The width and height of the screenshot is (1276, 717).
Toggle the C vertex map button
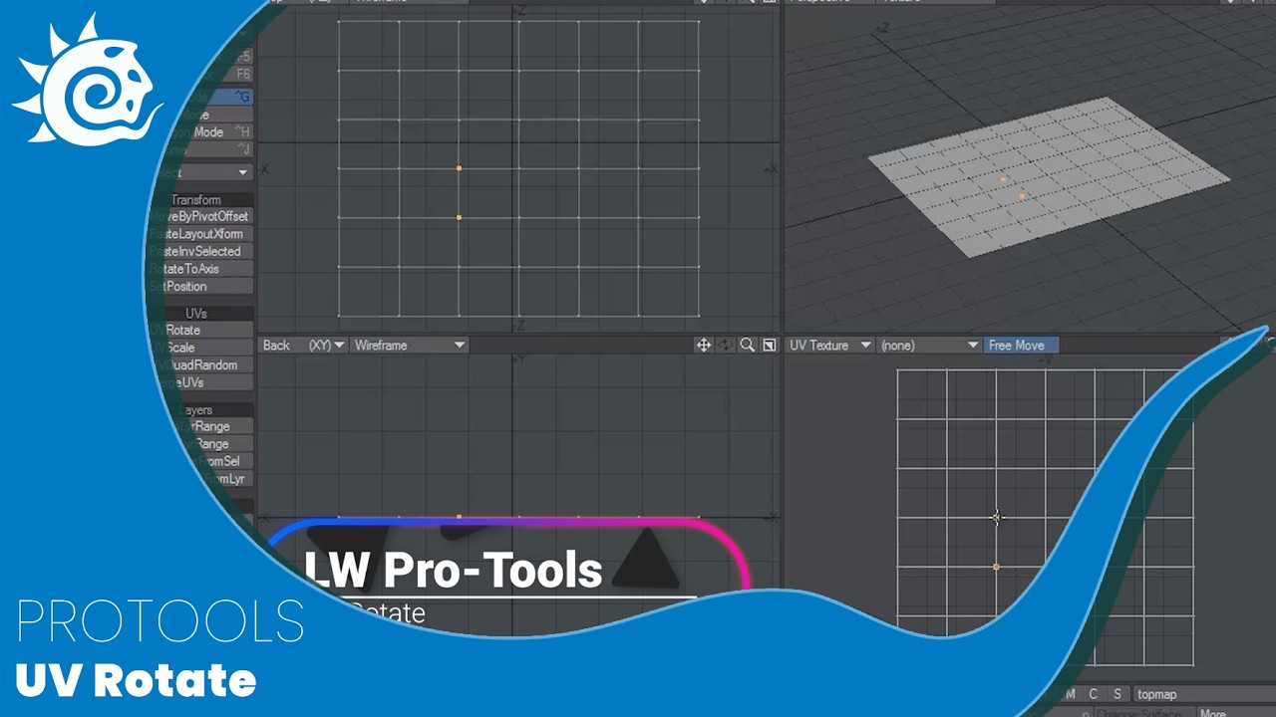pyautogui.click(x=1093, y=694)
